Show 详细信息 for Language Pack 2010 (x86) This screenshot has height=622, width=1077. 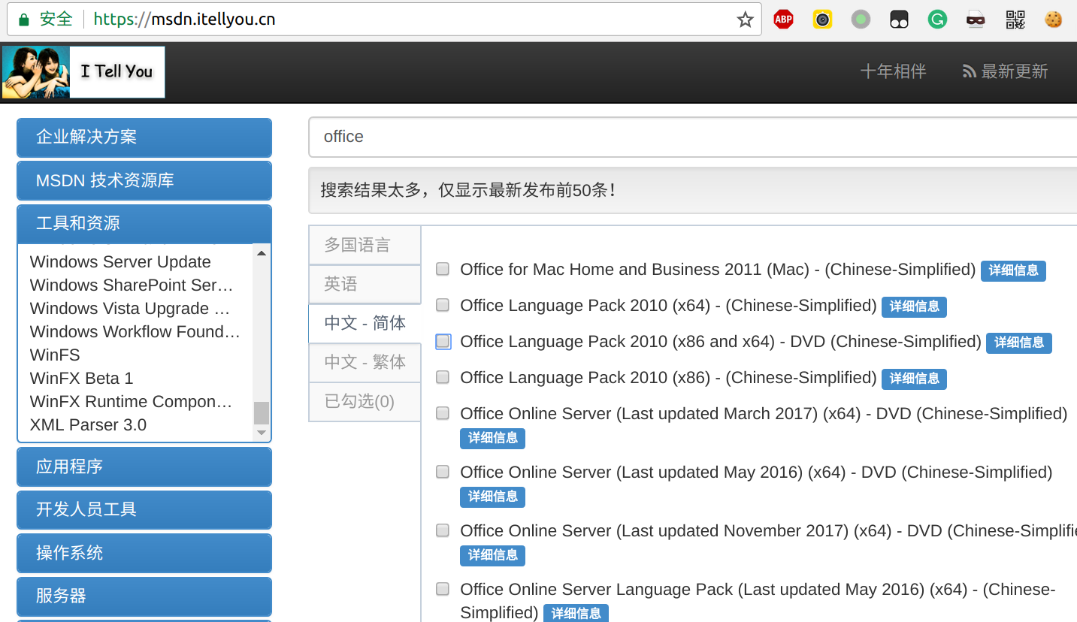[x=914, y=379]
